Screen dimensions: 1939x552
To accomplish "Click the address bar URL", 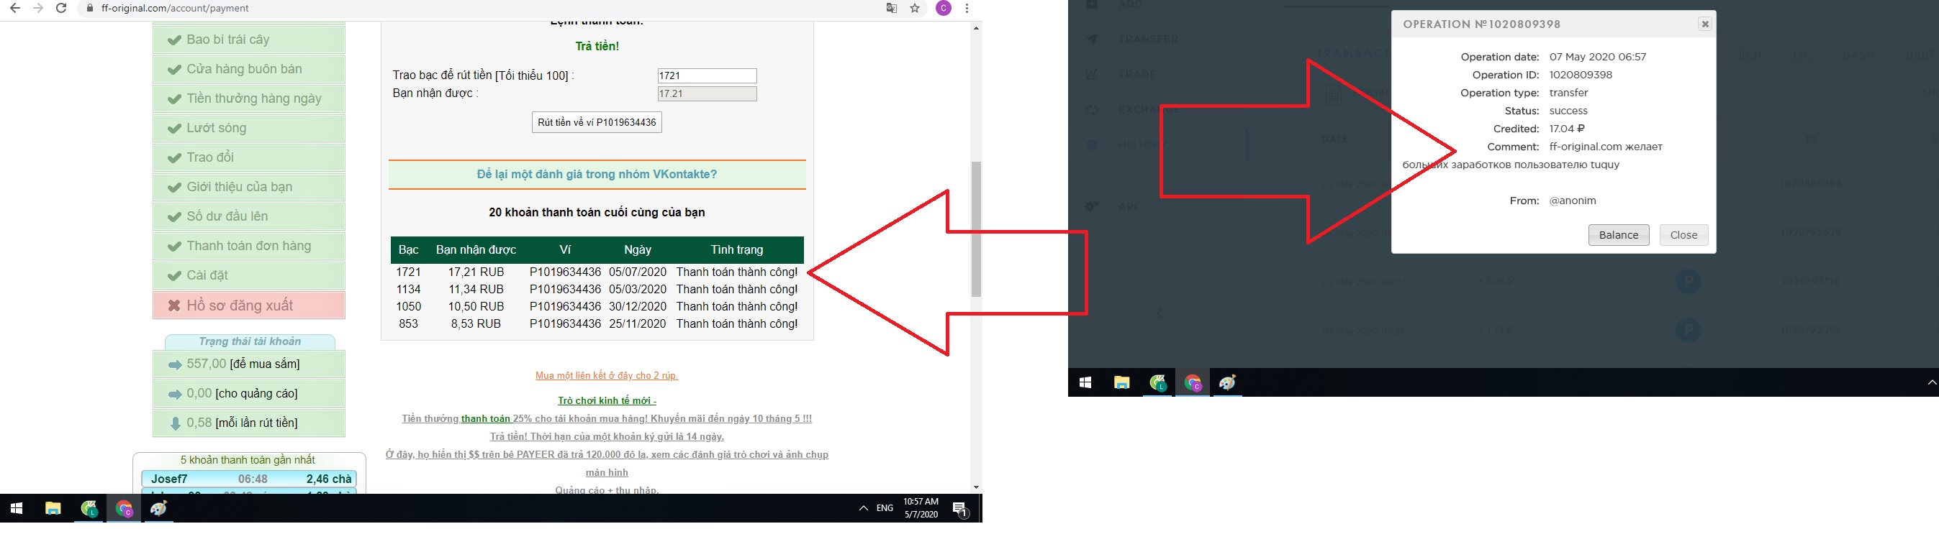I will pos(175,9).
